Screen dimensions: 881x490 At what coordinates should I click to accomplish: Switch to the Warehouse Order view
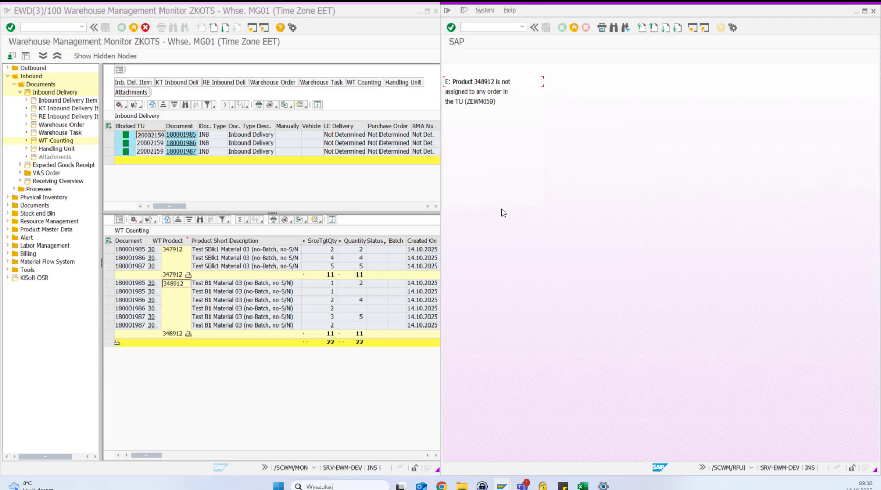[273, 82]
